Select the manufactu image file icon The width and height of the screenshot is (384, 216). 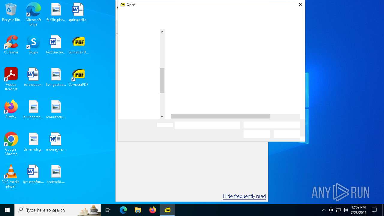point(56,110)
